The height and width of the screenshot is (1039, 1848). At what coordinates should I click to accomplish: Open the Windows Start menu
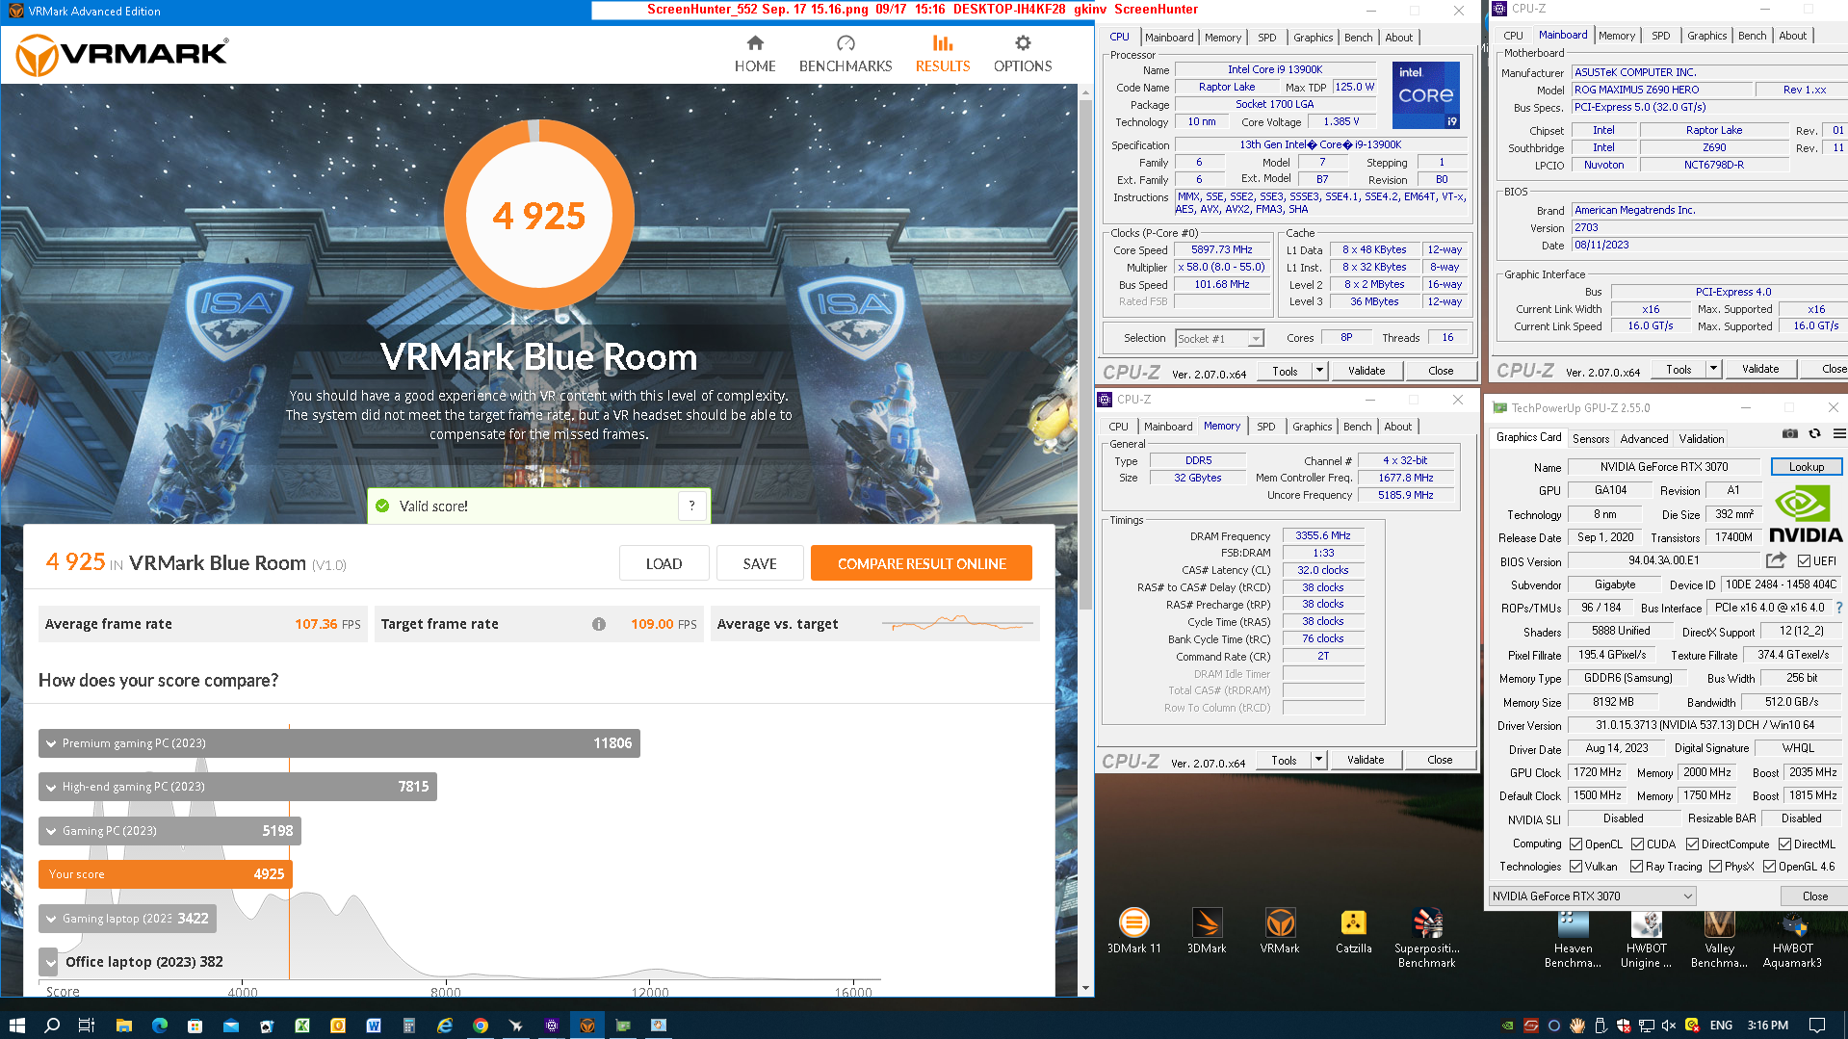[x=16, y=1025]
